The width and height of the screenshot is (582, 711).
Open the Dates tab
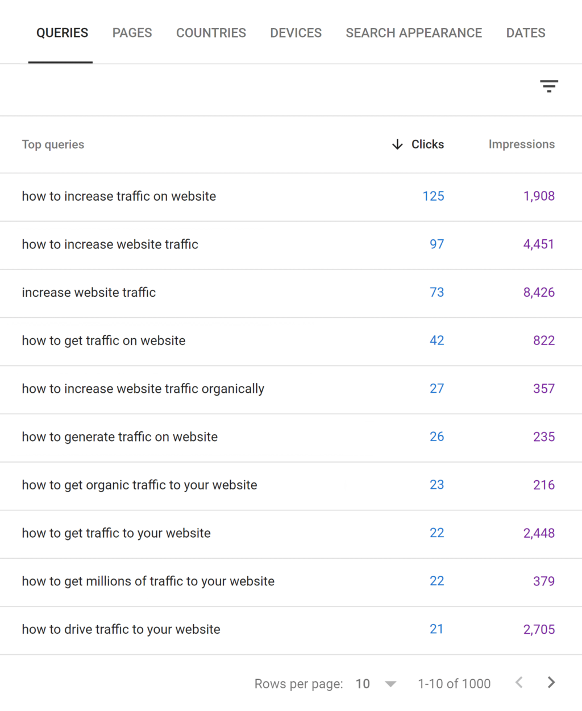[x=526, y=33]
